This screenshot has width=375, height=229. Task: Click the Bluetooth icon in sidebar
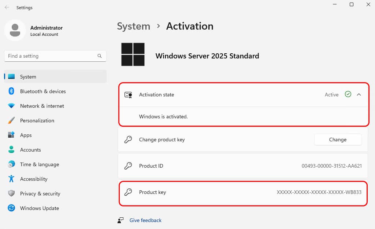[11, 91]
